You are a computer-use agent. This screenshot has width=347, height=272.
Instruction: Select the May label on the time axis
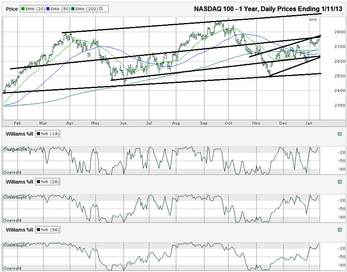pyautogui.click(x=95, y=123)
